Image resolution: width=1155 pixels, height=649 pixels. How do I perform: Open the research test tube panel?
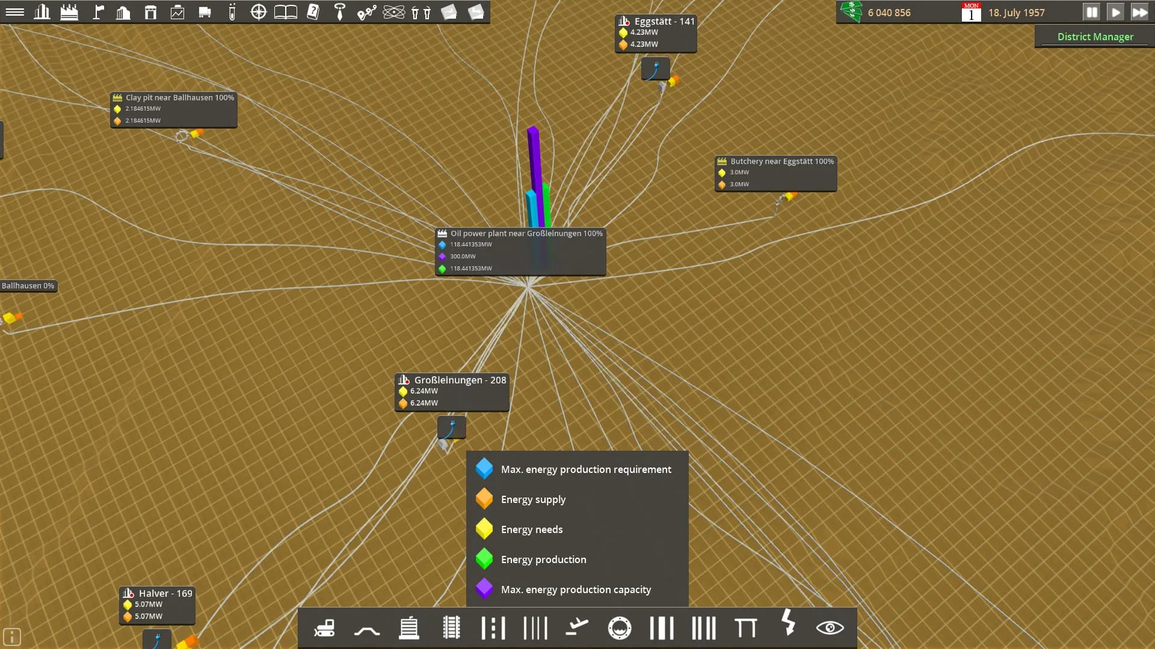232,11
